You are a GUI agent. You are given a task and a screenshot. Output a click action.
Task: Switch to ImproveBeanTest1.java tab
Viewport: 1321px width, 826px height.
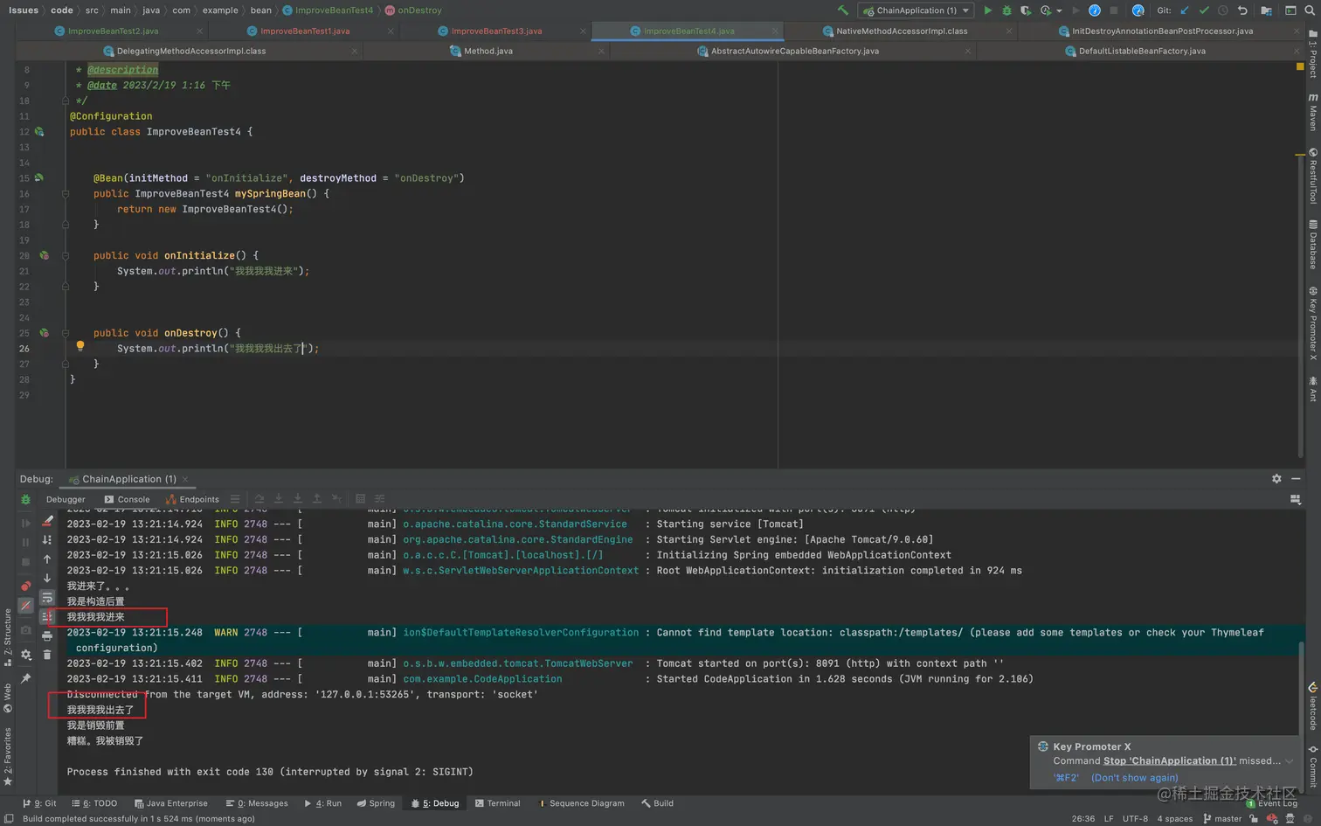[x=305, y=31]
